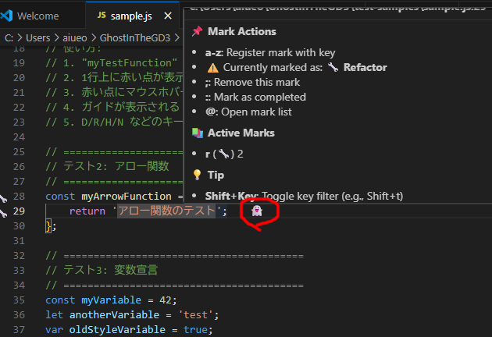Click the comment on line 19 with myTestFunction
The height and width of the screenshot is (337, 492).
coord(112,63)
